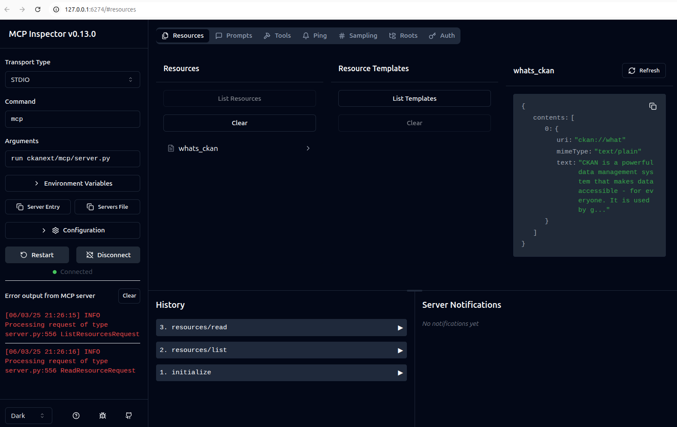Image resolution: width=677 pixels, height=427 pixels.
Task: Click the history panel resize handle
Action: point(415,291)
